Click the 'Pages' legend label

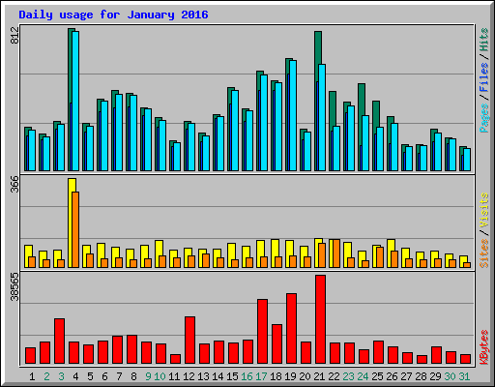[484, 118]
